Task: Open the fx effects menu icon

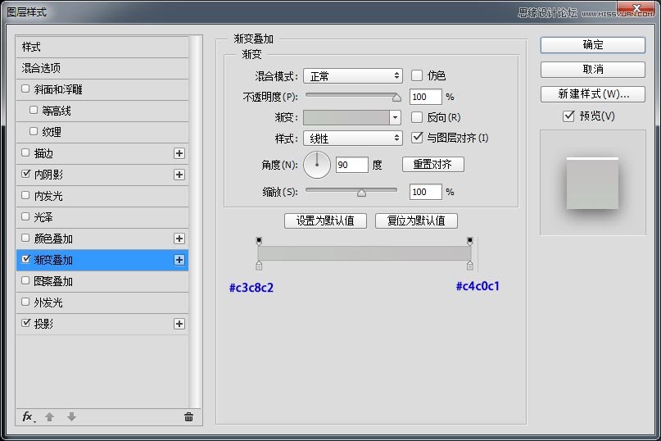Action: click(28, 417)
